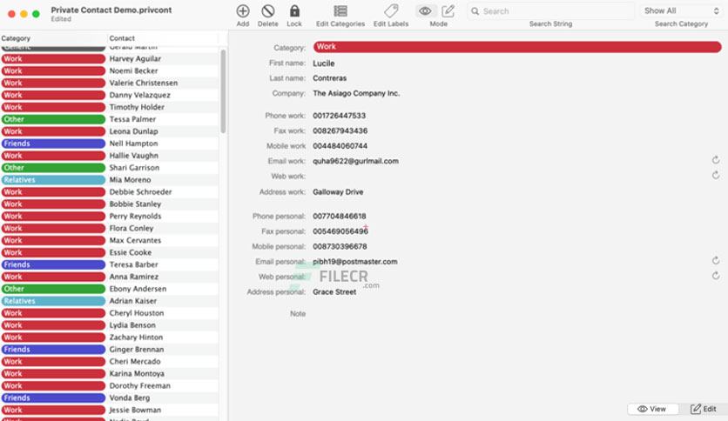Select contact Tessa Palmer

[132, 119]
